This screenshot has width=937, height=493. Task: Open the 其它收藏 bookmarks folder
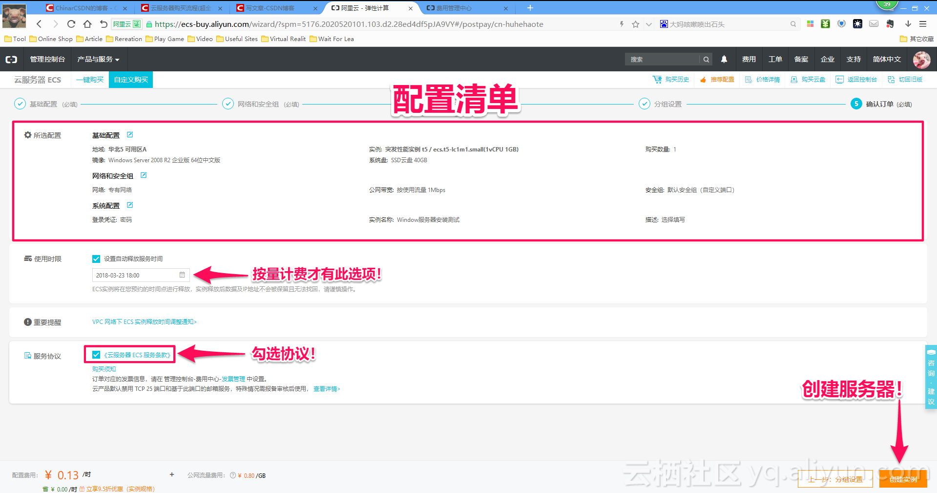coord(916,39)
